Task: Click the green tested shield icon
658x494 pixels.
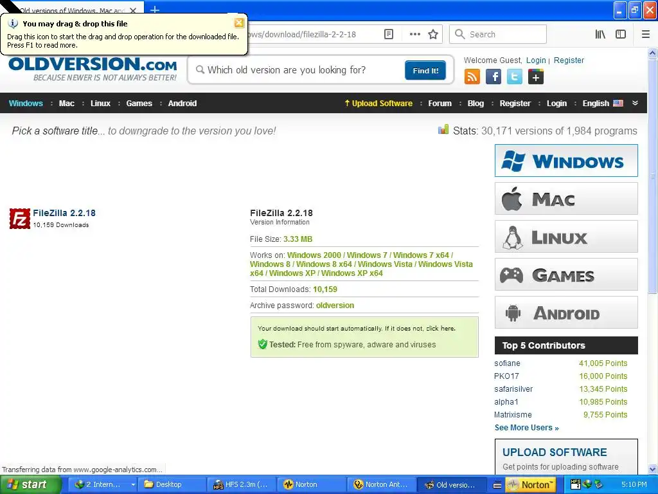Action: (x=263, y=345)
